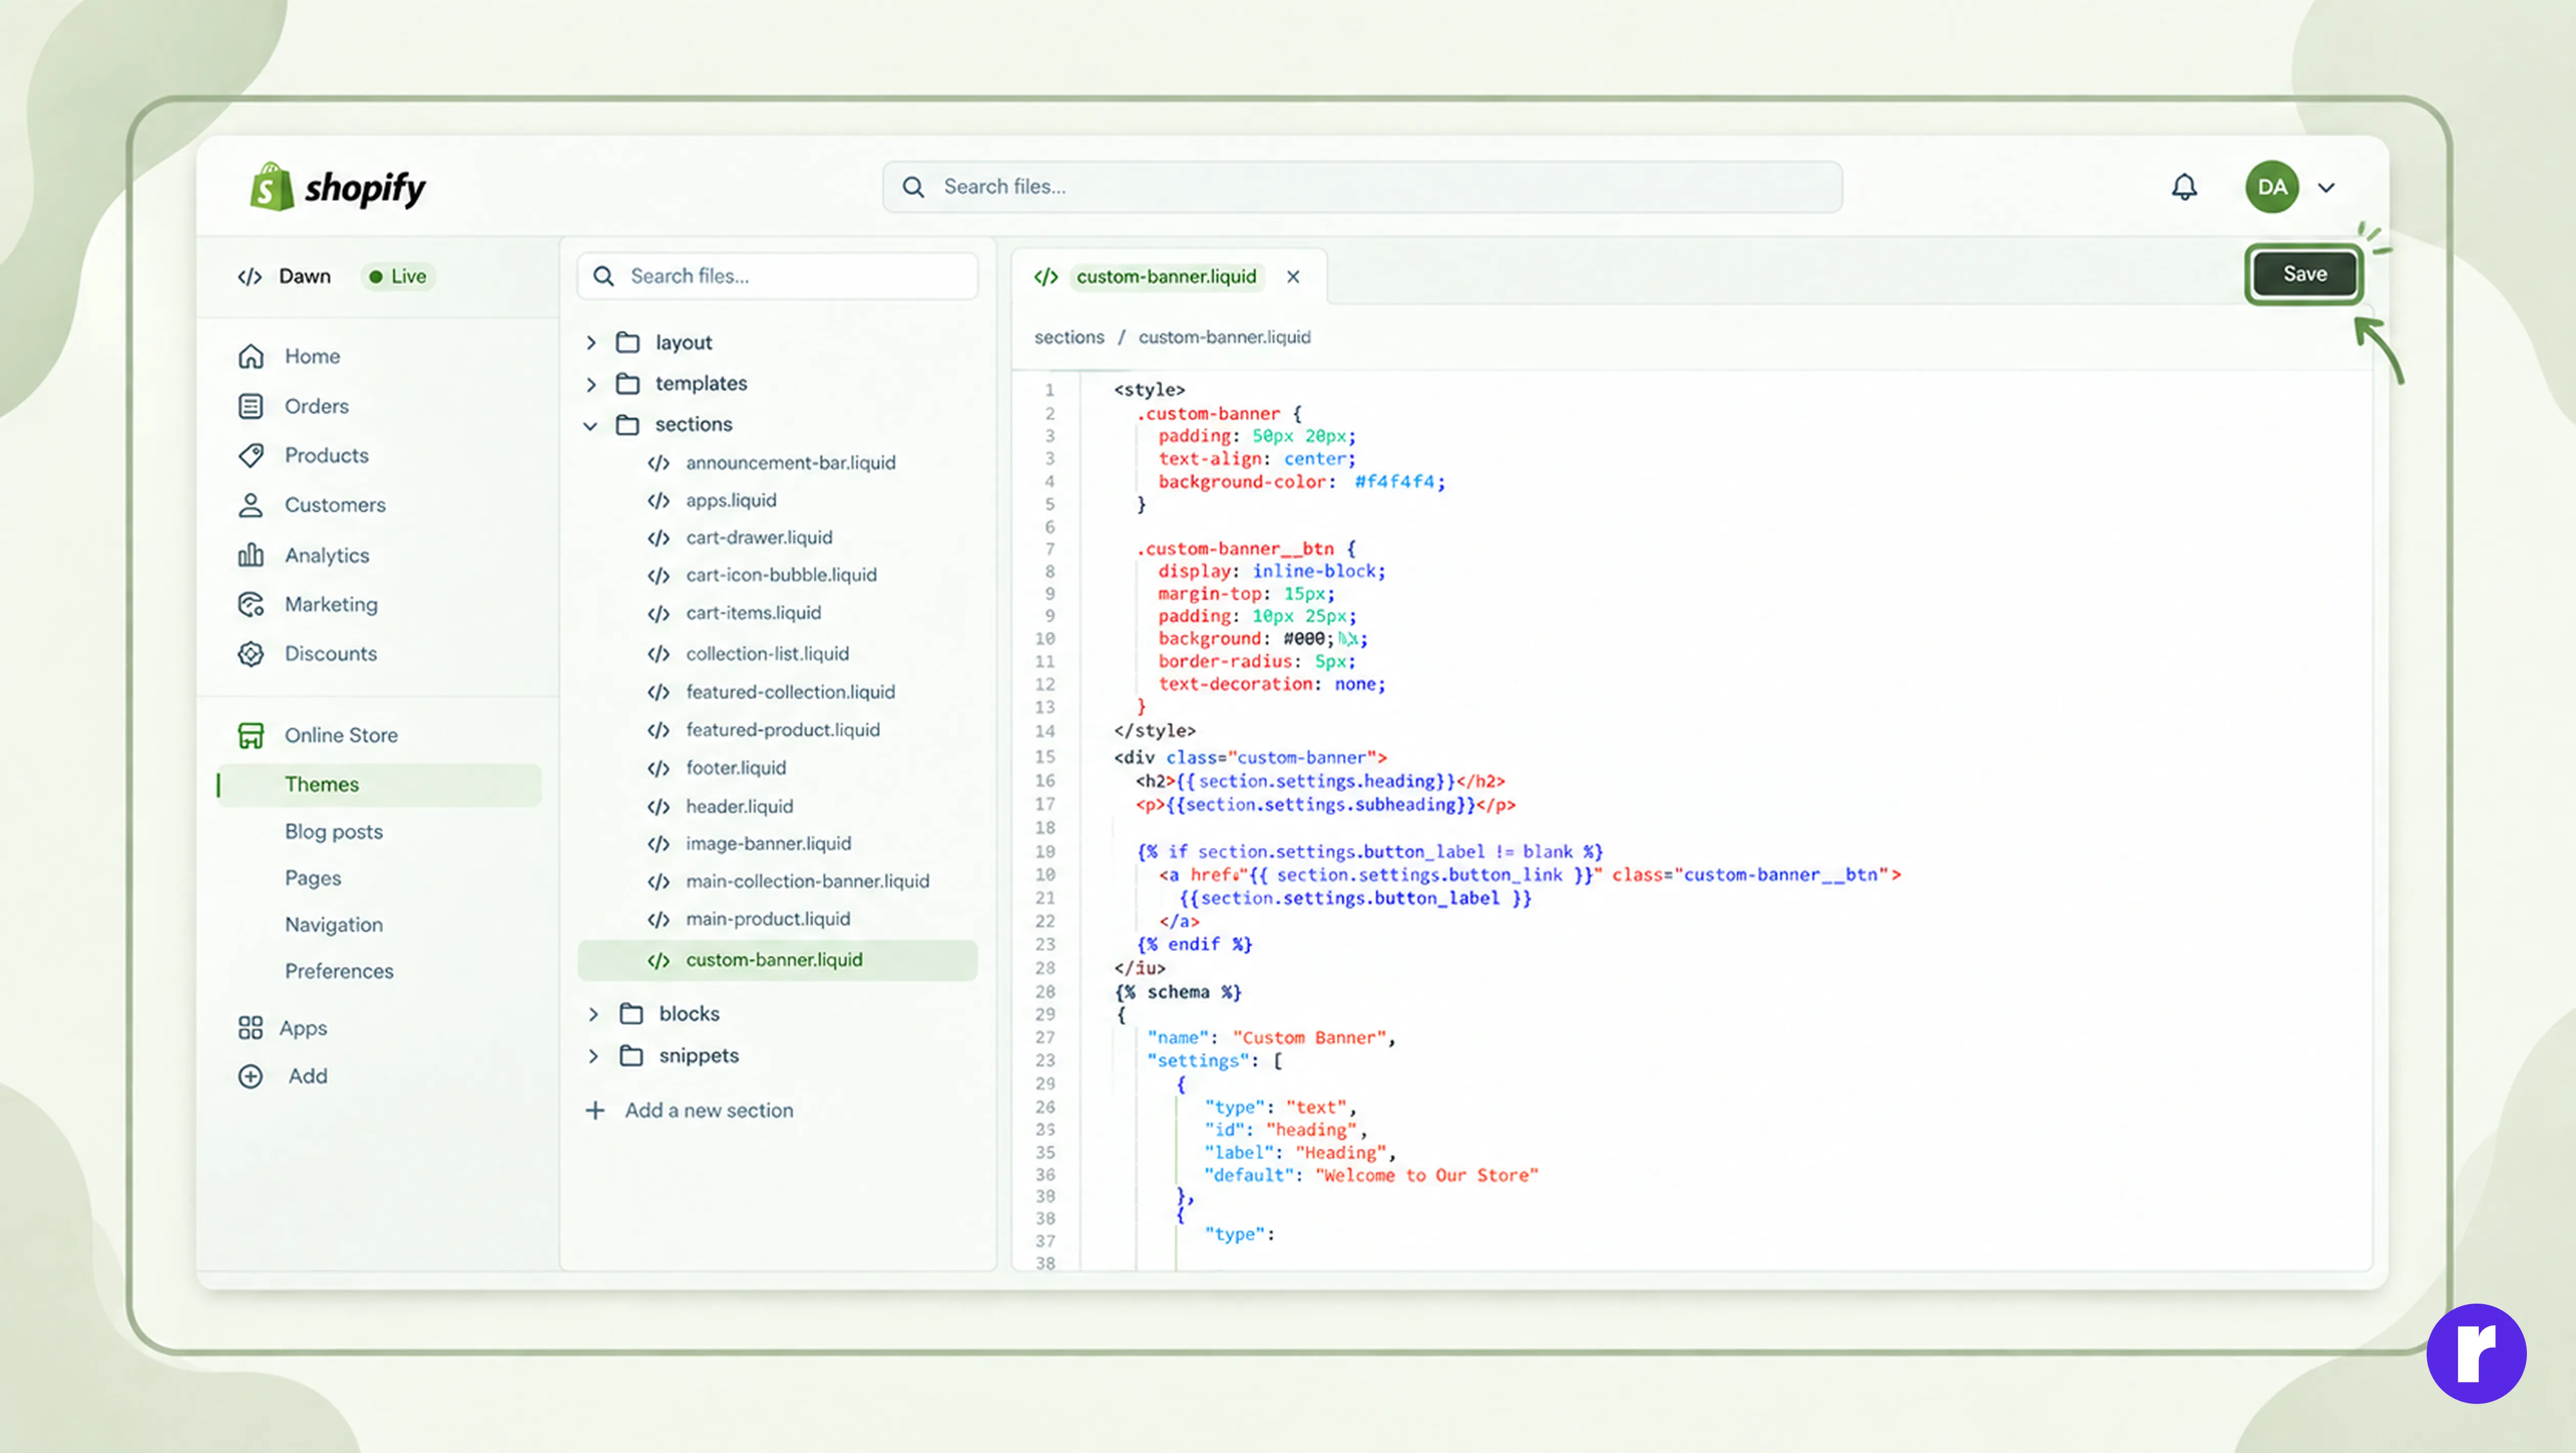Viewport: 2576px width, 1453px height.
Task: Focus the top Search files field
Action: pos(1362,187)
